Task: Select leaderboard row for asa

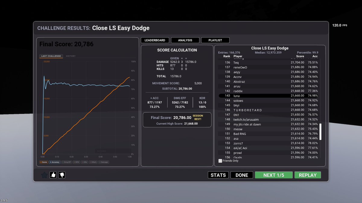Action: (268, 139)
